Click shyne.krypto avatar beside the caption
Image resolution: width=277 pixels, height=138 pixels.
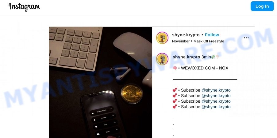(x=162, y=59)
